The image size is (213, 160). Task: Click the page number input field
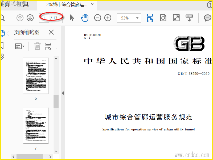(44, 18)
